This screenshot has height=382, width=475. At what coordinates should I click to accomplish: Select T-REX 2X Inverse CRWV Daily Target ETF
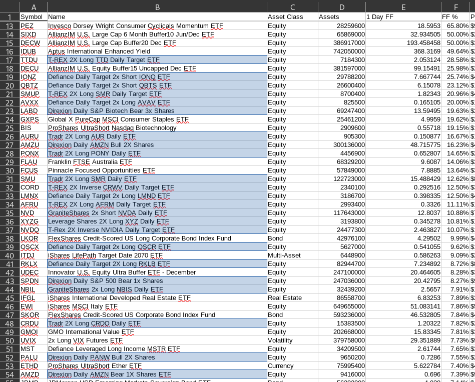157,187
